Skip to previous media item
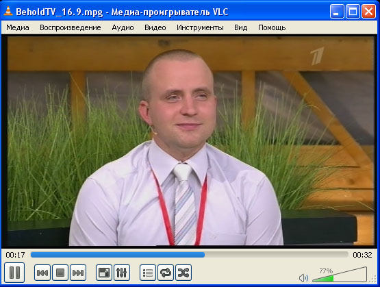The height and width of the screenshot is (287, 380). pos(42,273)
